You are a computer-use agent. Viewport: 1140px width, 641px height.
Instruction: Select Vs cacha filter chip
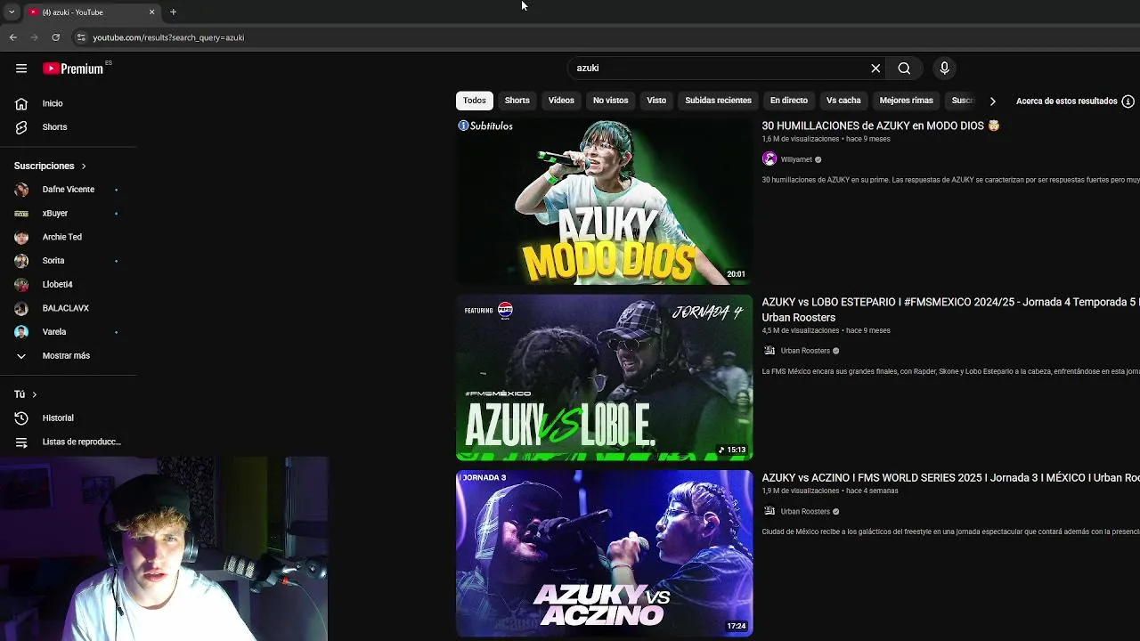click(843, 101)
